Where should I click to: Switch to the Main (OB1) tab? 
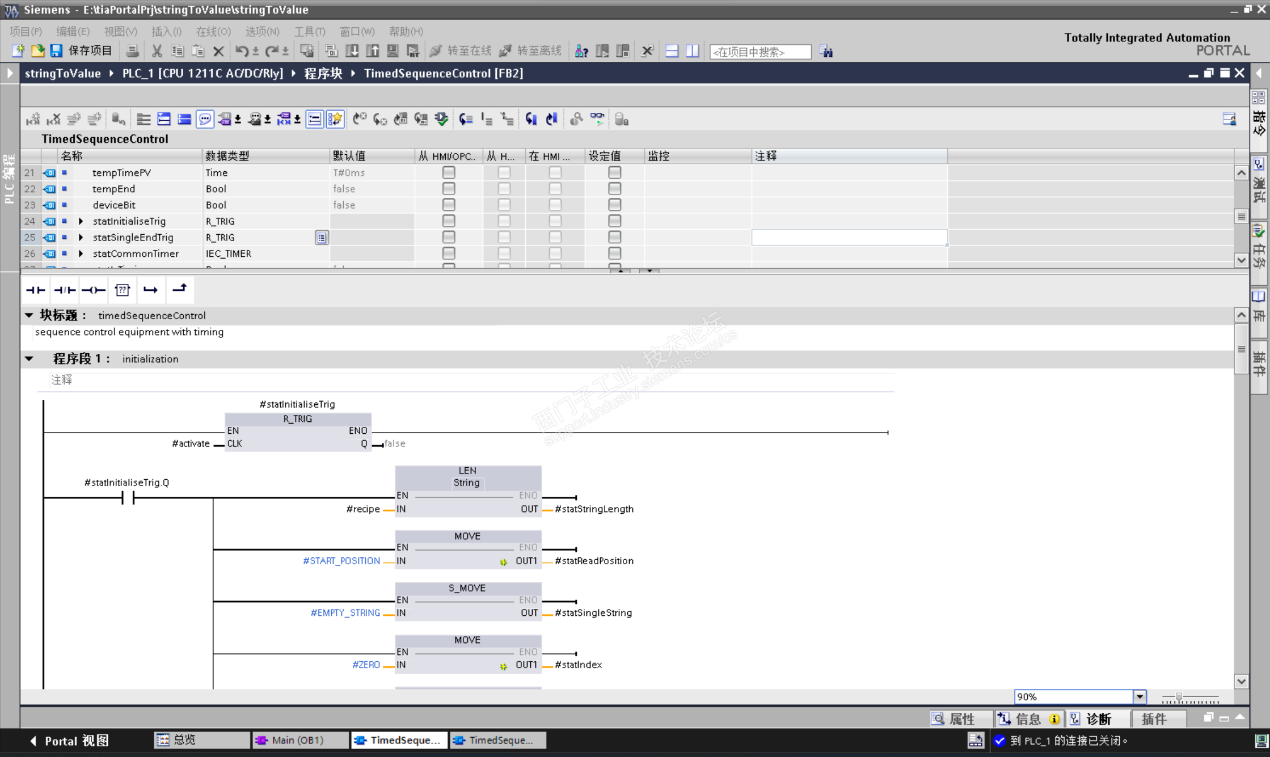coord(298,740)
